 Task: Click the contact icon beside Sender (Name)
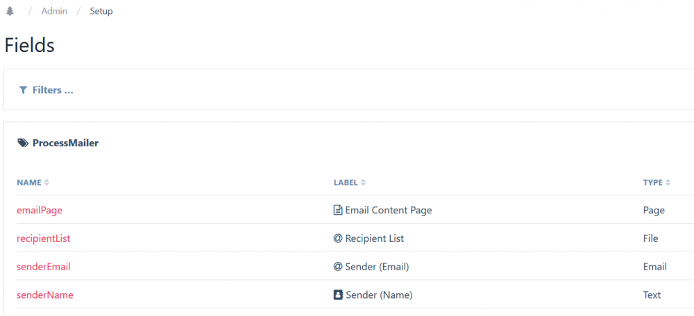338,295
